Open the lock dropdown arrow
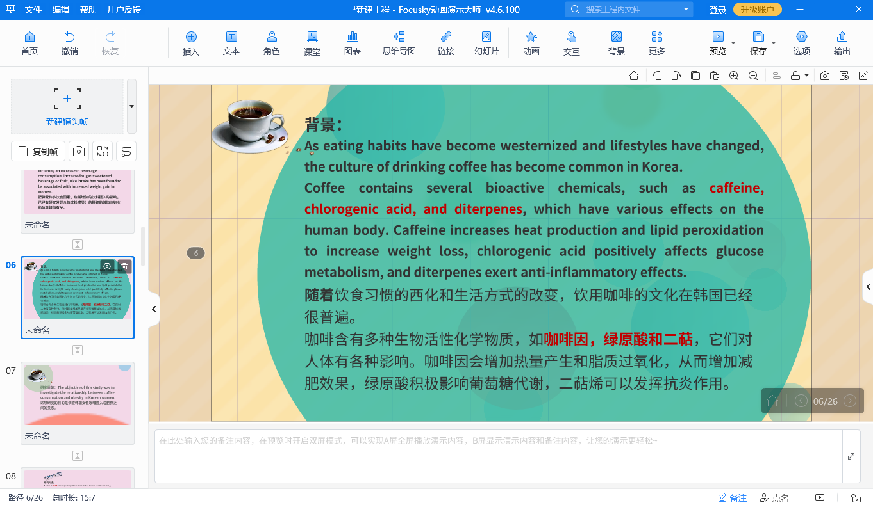 point(806,76)
